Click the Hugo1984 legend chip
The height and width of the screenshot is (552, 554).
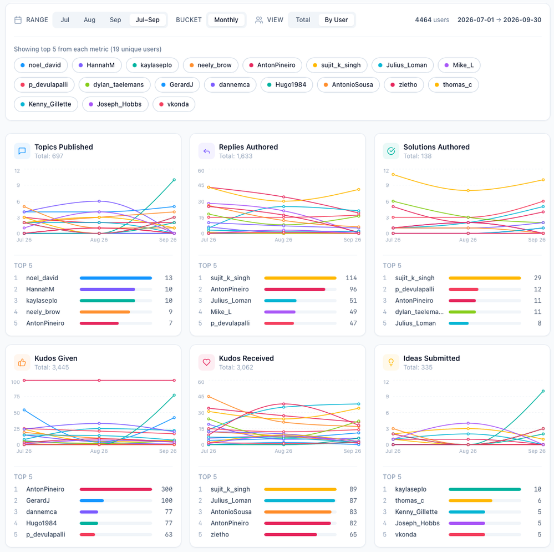287,85
